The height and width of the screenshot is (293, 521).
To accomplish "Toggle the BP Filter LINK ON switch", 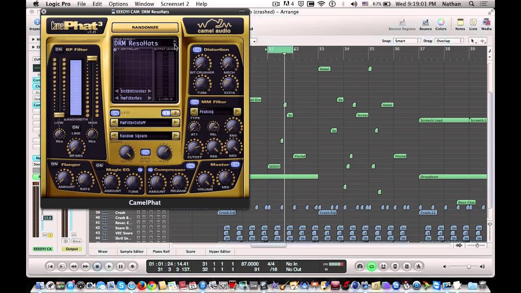I will pyautogui.click(x=75, y=127).
